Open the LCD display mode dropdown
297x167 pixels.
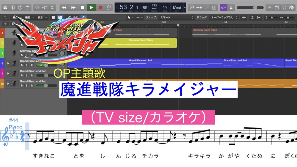185,7
